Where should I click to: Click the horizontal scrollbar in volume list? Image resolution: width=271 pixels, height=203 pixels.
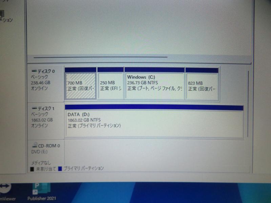[x=101, y=57]
